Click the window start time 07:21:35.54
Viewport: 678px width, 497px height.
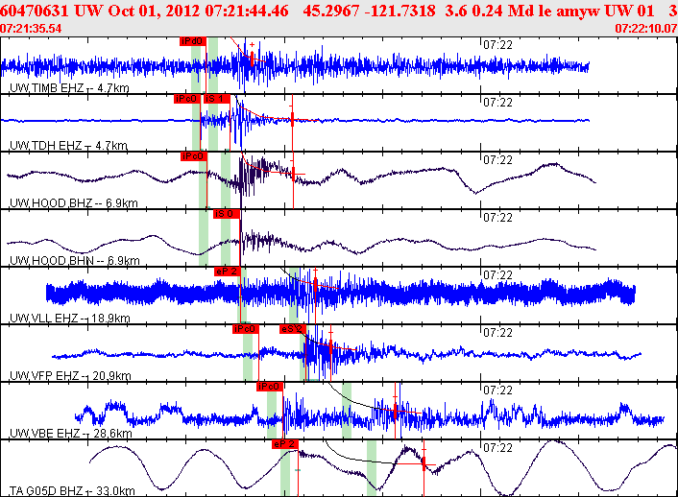click(x=31, y=29)
